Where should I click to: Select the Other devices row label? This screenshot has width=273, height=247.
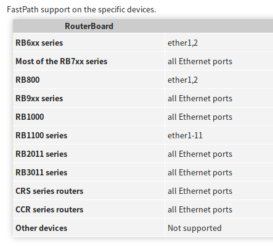click(x=41, y=228)
